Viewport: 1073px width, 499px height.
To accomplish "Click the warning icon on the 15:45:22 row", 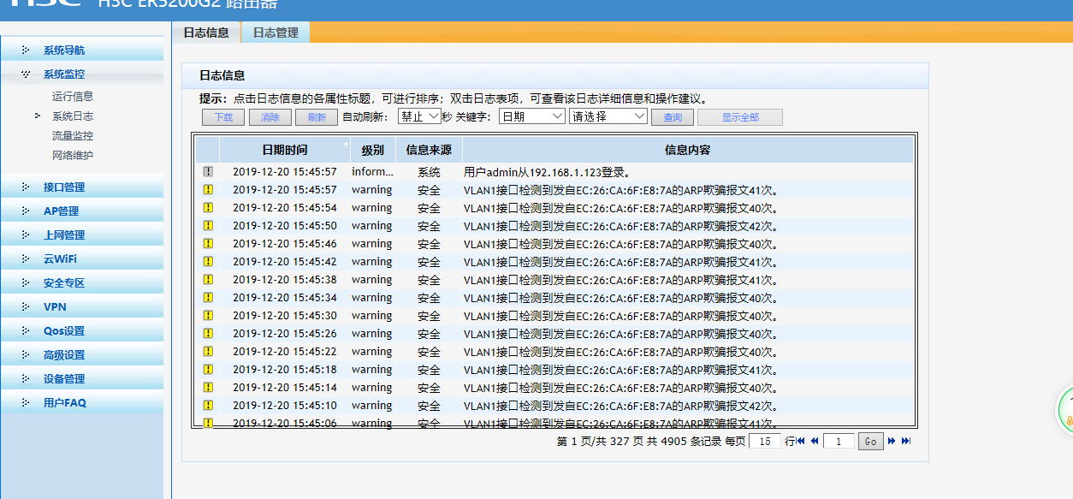I will pyautogui.click(x=208, y=352).
